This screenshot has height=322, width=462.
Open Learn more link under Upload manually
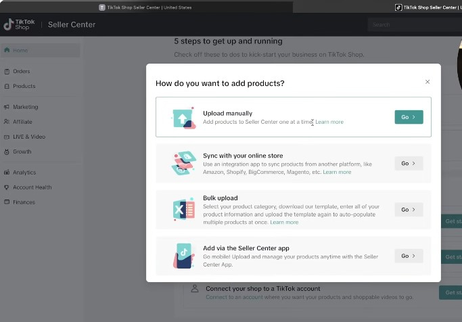coord(329,122)
